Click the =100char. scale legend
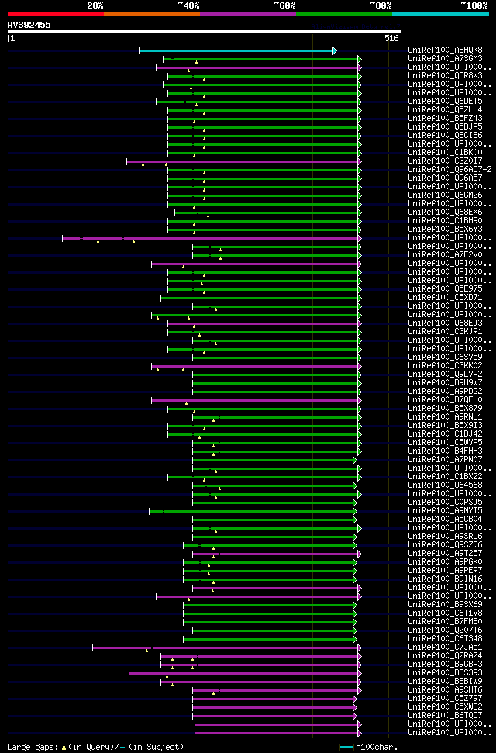This screenshot has height=753, width=496. [x=369, y=748]
